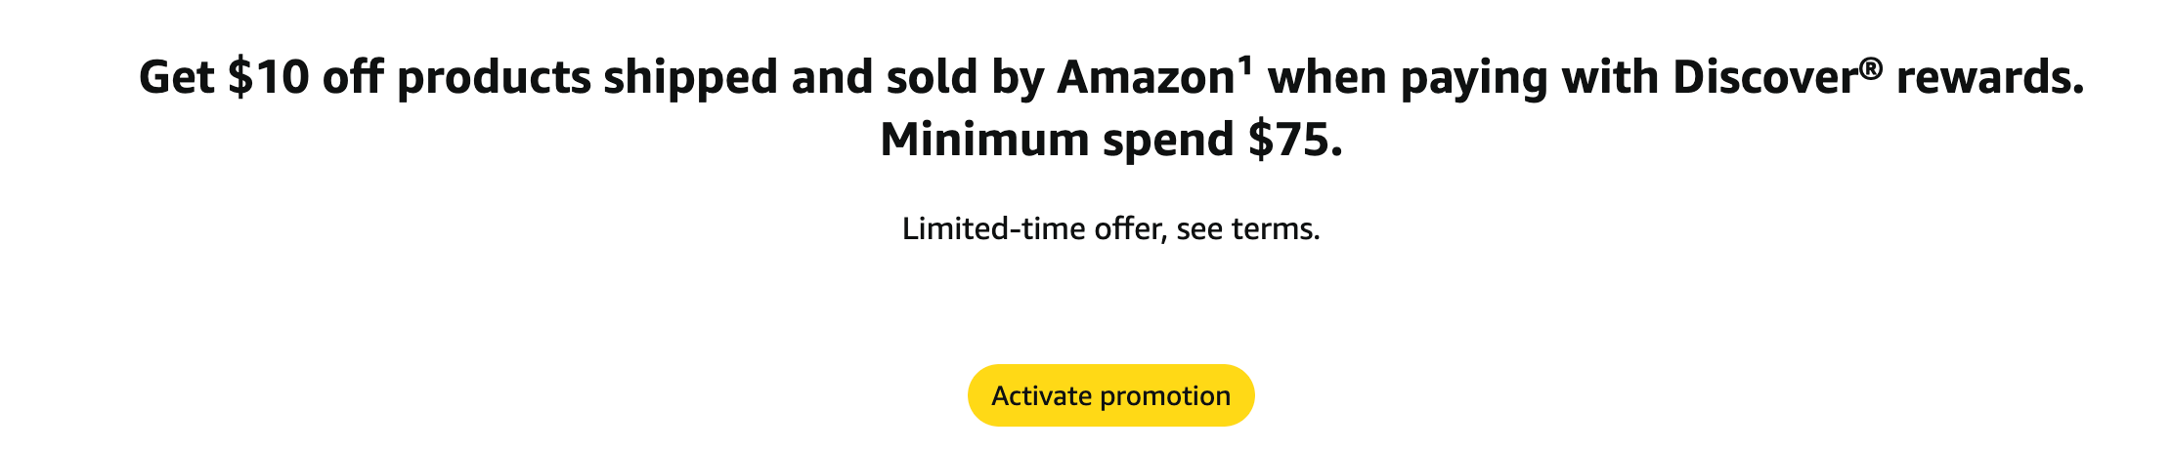
Task: Click the word "rewards" in the headline
Action: click(x=1987, y=77)
